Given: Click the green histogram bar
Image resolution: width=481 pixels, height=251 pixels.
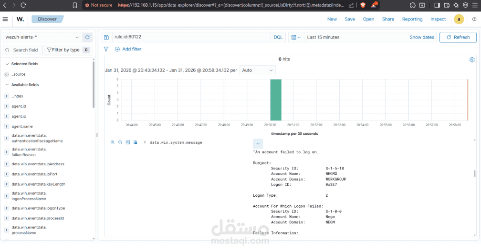Looking at the screenshot, I should coord(276,100).
